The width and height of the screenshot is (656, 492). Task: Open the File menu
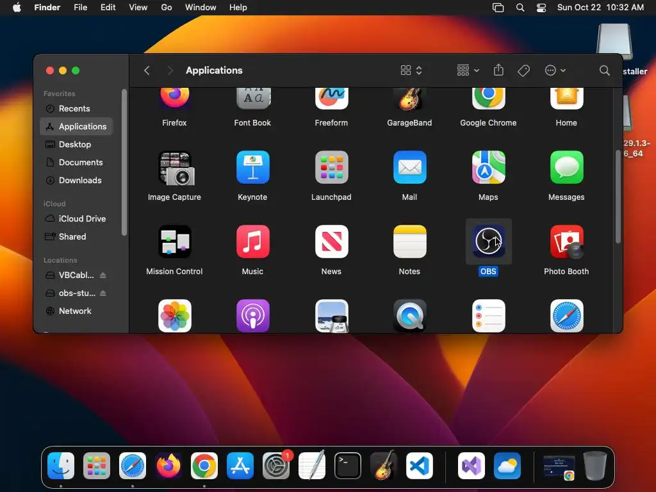coord(80,8)
